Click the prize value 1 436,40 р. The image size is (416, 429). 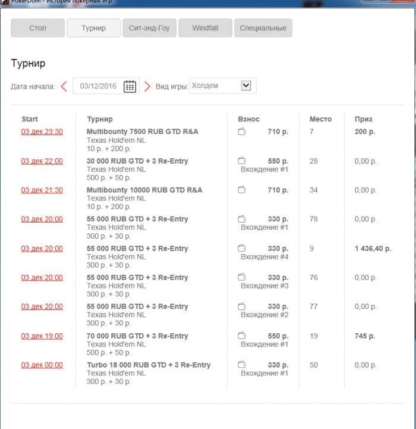tap(373, 249)
